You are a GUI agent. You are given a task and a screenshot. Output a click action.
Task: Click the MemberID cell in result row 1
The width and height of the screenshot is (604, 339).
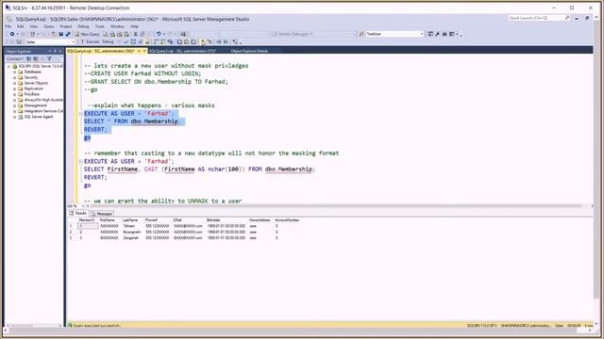pos(88,226)
